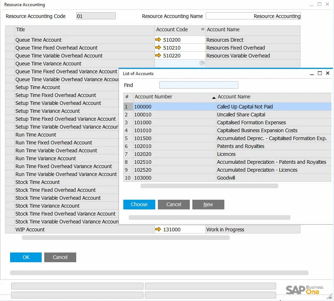Select account 102520 row
The height and width of the screenshot is (301, 334).
click(227, 170)
